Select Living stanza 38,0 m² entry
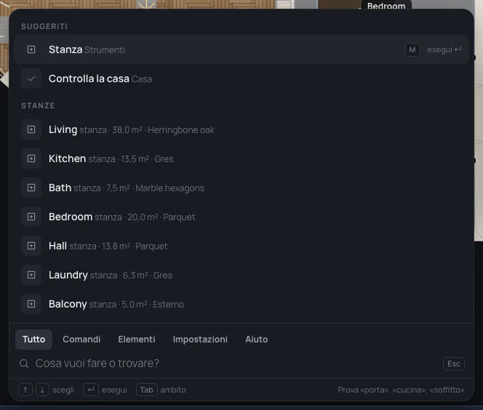This screenshot has height=410, width=483. (242, 129)
